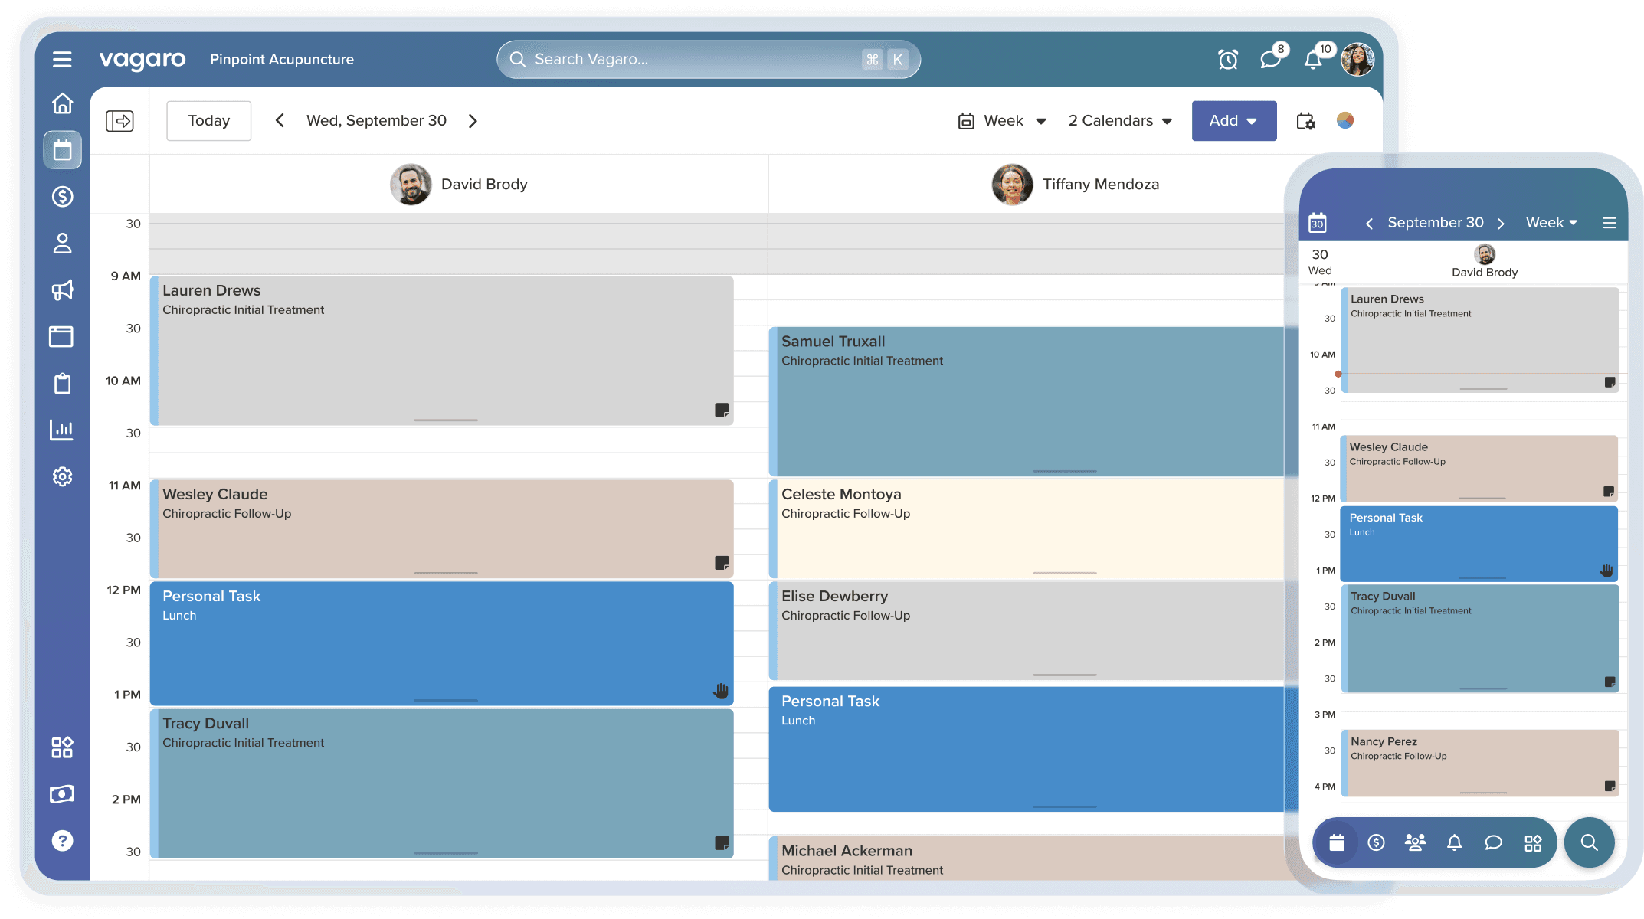Open the Wesley Claude Follow-Up appointment
1644x919 pixels.
pos(441,528)
